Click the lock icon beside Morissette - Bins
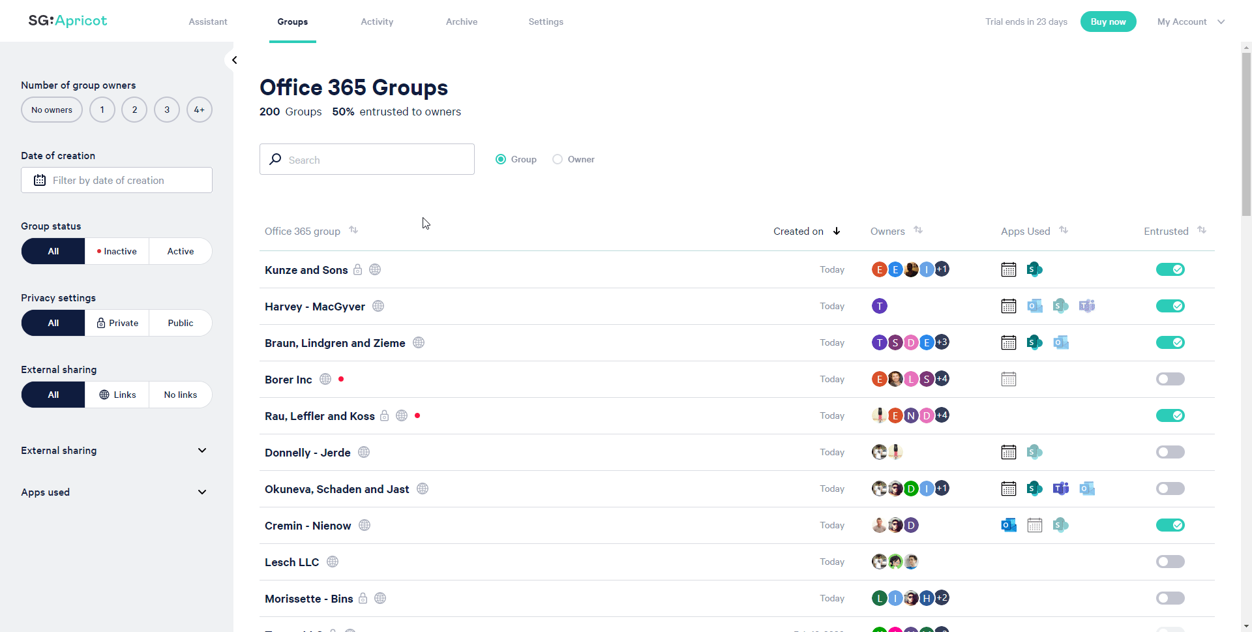The width and height of the screenshot is (1252, 632). click(363, 598)
